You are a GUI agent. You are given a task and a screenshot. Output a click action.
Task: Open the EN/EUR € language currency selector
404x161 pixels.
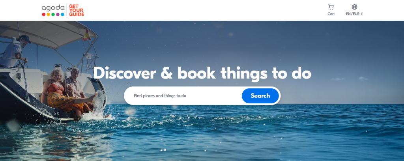point(354,14)
